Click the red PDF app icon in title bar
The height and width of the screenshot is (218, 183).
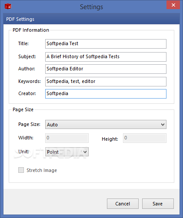point(8,7)
